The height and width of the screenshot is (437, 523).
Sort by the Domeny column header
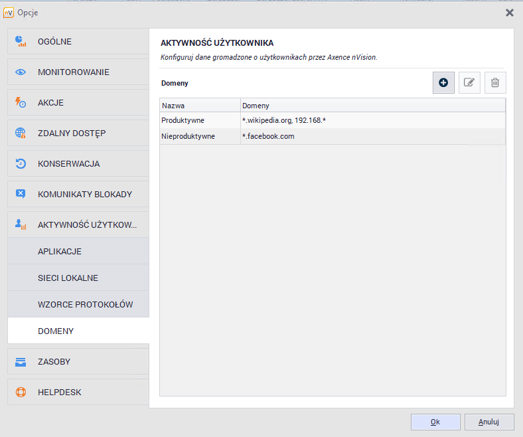[x=373, y=106]
